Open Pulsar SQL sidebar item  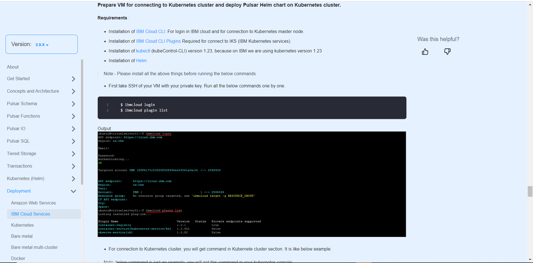tap(18, 141)
